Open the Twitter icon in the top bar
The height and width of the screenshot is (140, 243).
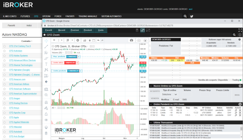coord(192,16)
